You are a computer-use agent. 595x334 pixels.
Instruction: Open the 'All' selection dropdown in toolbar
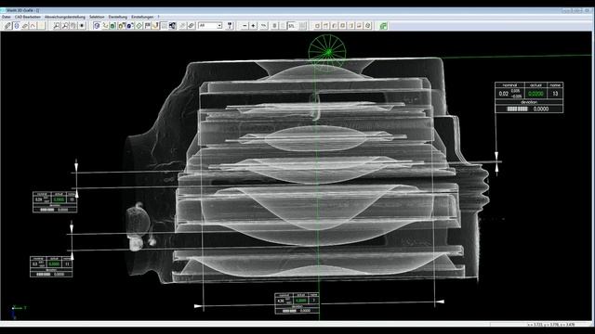(x=210, y=26)
